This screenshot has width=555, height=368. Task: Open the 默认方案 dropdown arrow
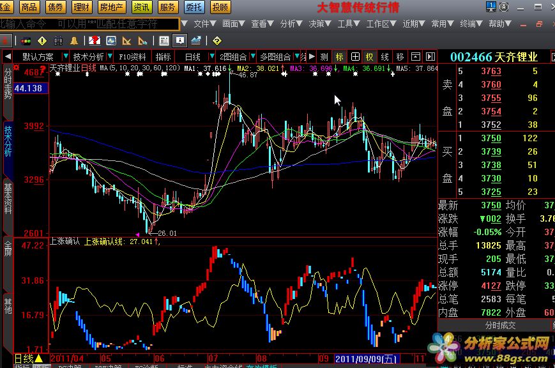(x=66, y=56)
